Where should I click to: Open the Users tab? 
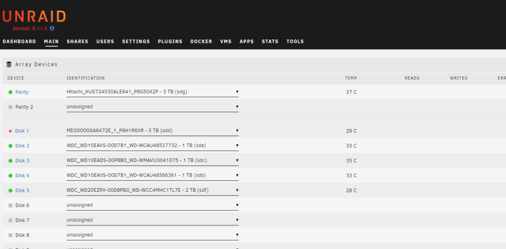click(x=105, y=41)
